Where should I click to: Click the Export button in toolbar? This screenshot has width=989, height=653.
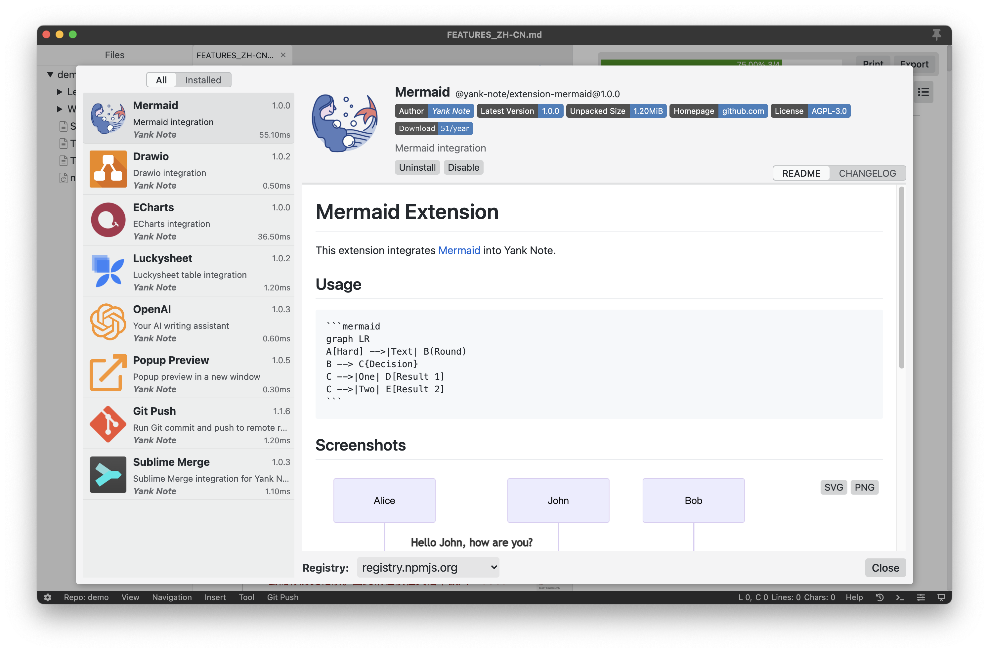click(914, 64)
